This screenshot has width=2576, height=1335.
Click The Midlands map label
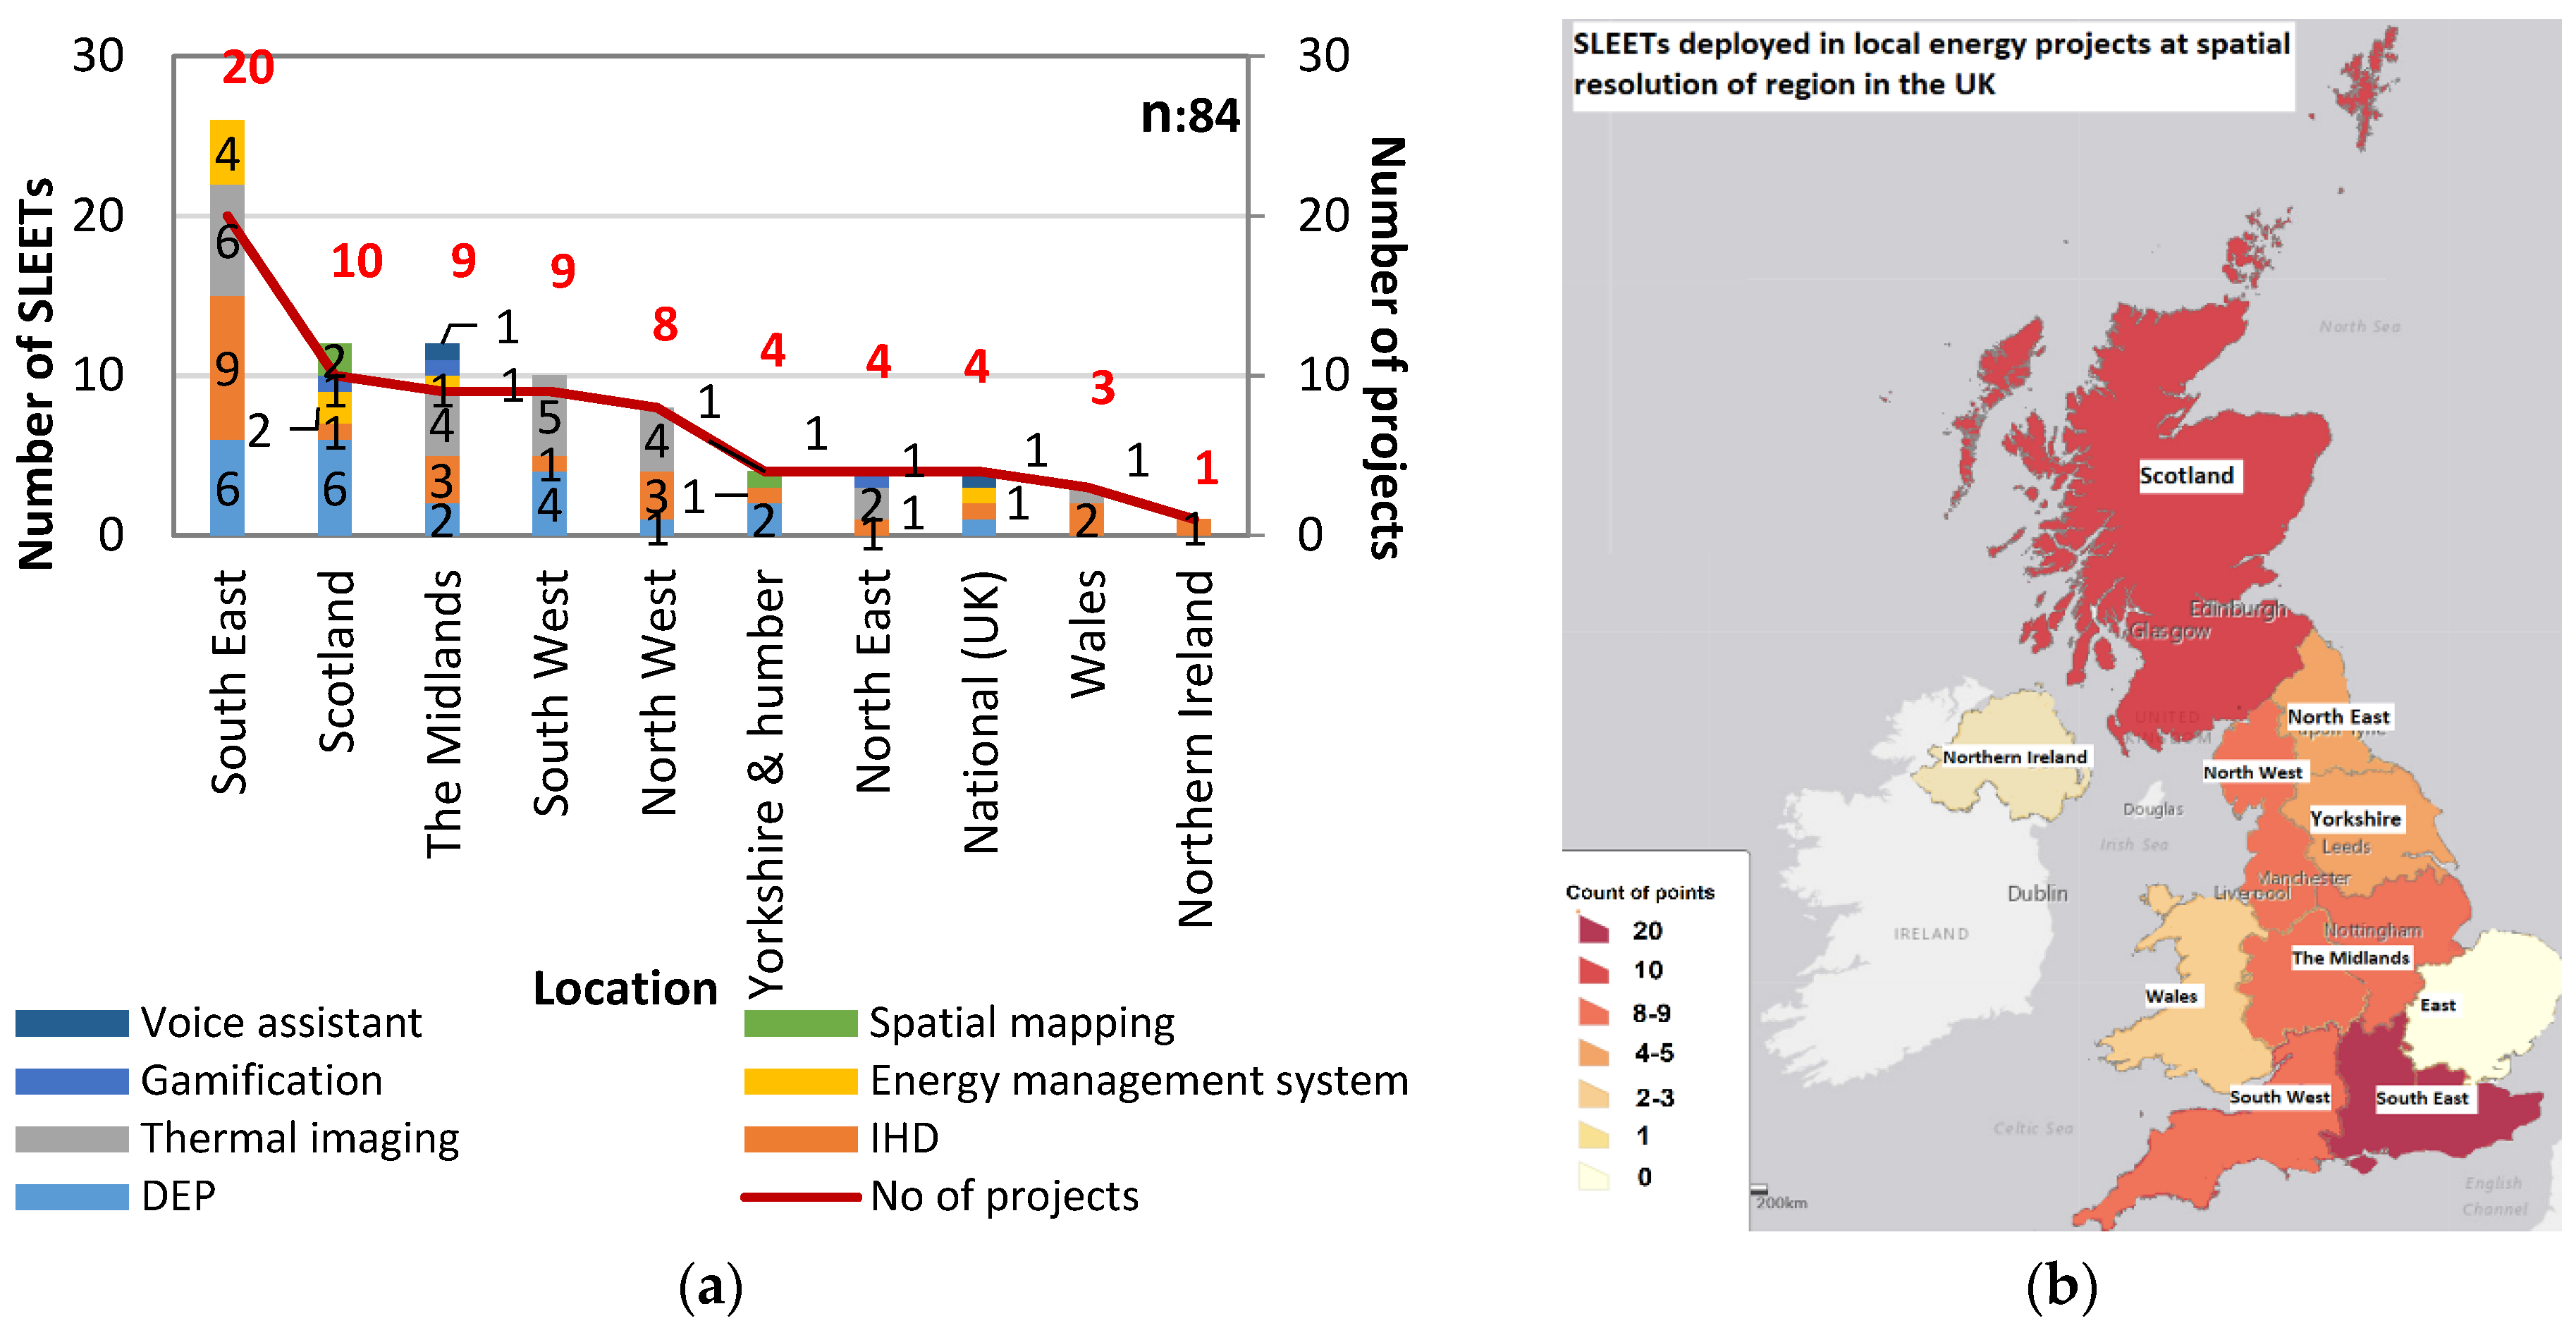pyautogui.click(x=2350, y=958)
